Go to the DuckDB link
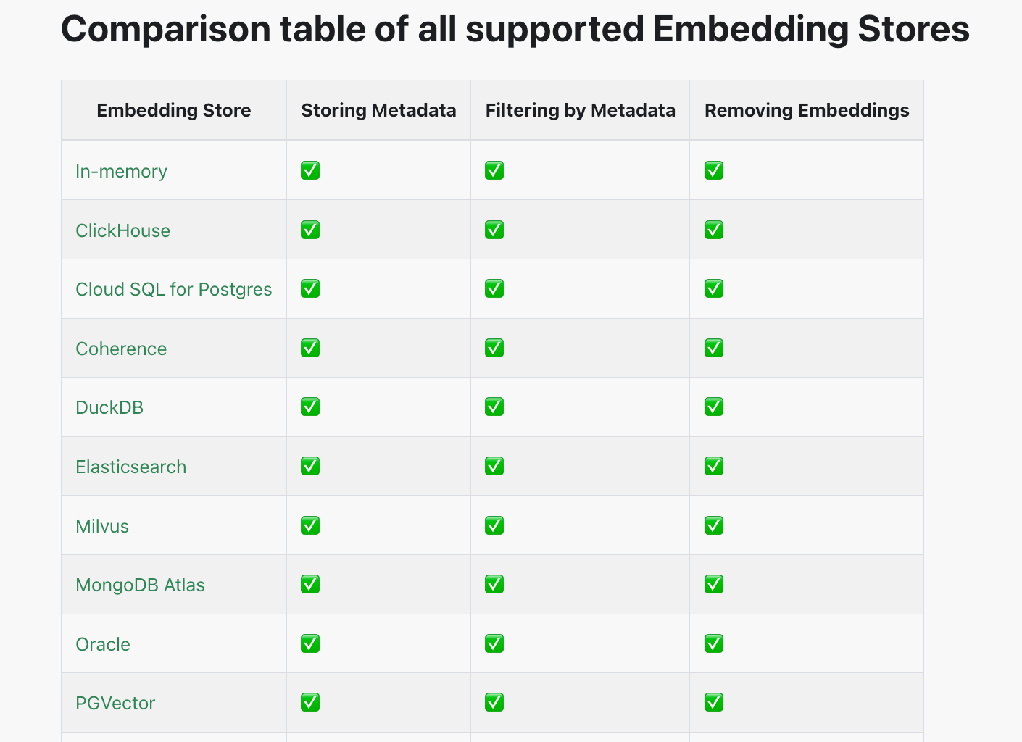1022x742 pixels. (x=109, y=407)
